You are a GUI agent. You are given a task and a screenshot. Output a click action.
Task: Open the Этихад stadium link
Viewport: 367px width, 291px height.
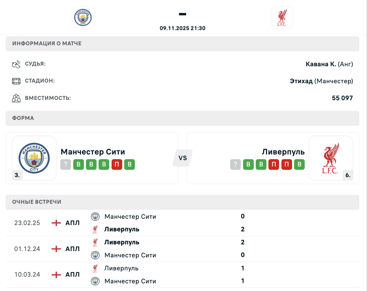[301, 81]
